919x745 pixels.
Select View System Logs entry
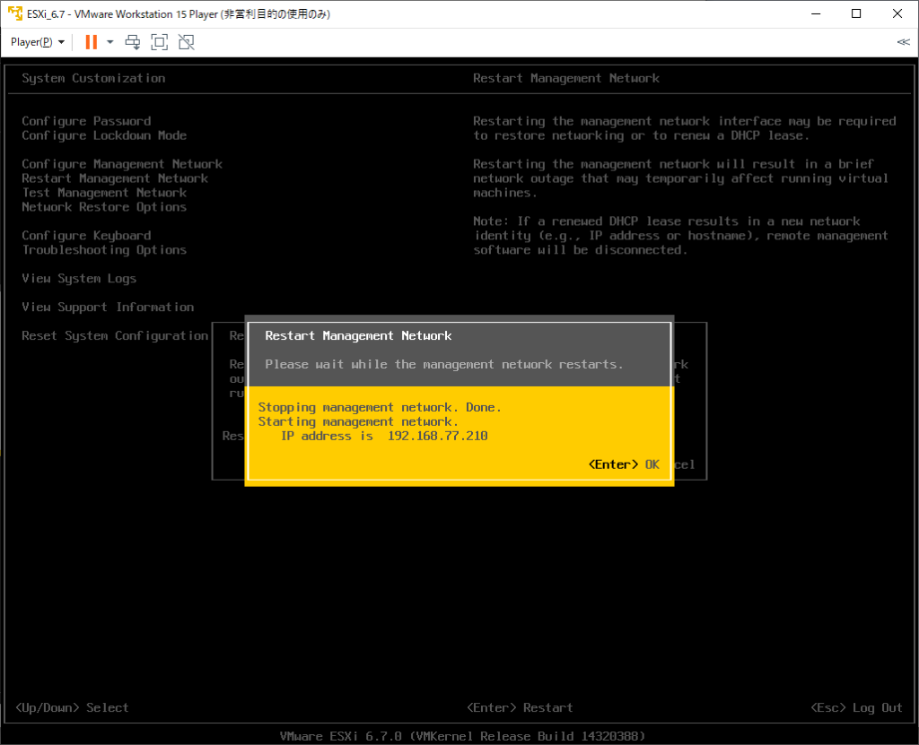79,278
